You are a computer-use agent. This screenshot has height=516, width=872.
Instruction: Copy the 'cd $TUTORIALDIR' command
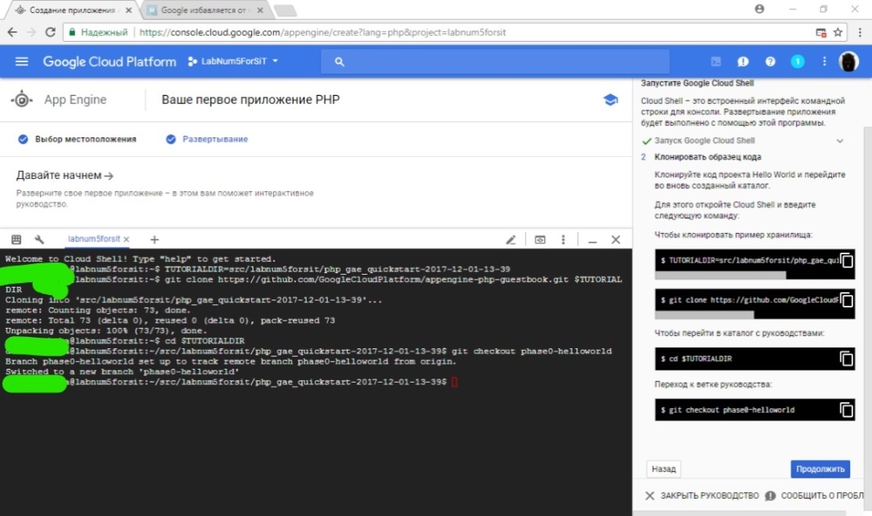847,359
